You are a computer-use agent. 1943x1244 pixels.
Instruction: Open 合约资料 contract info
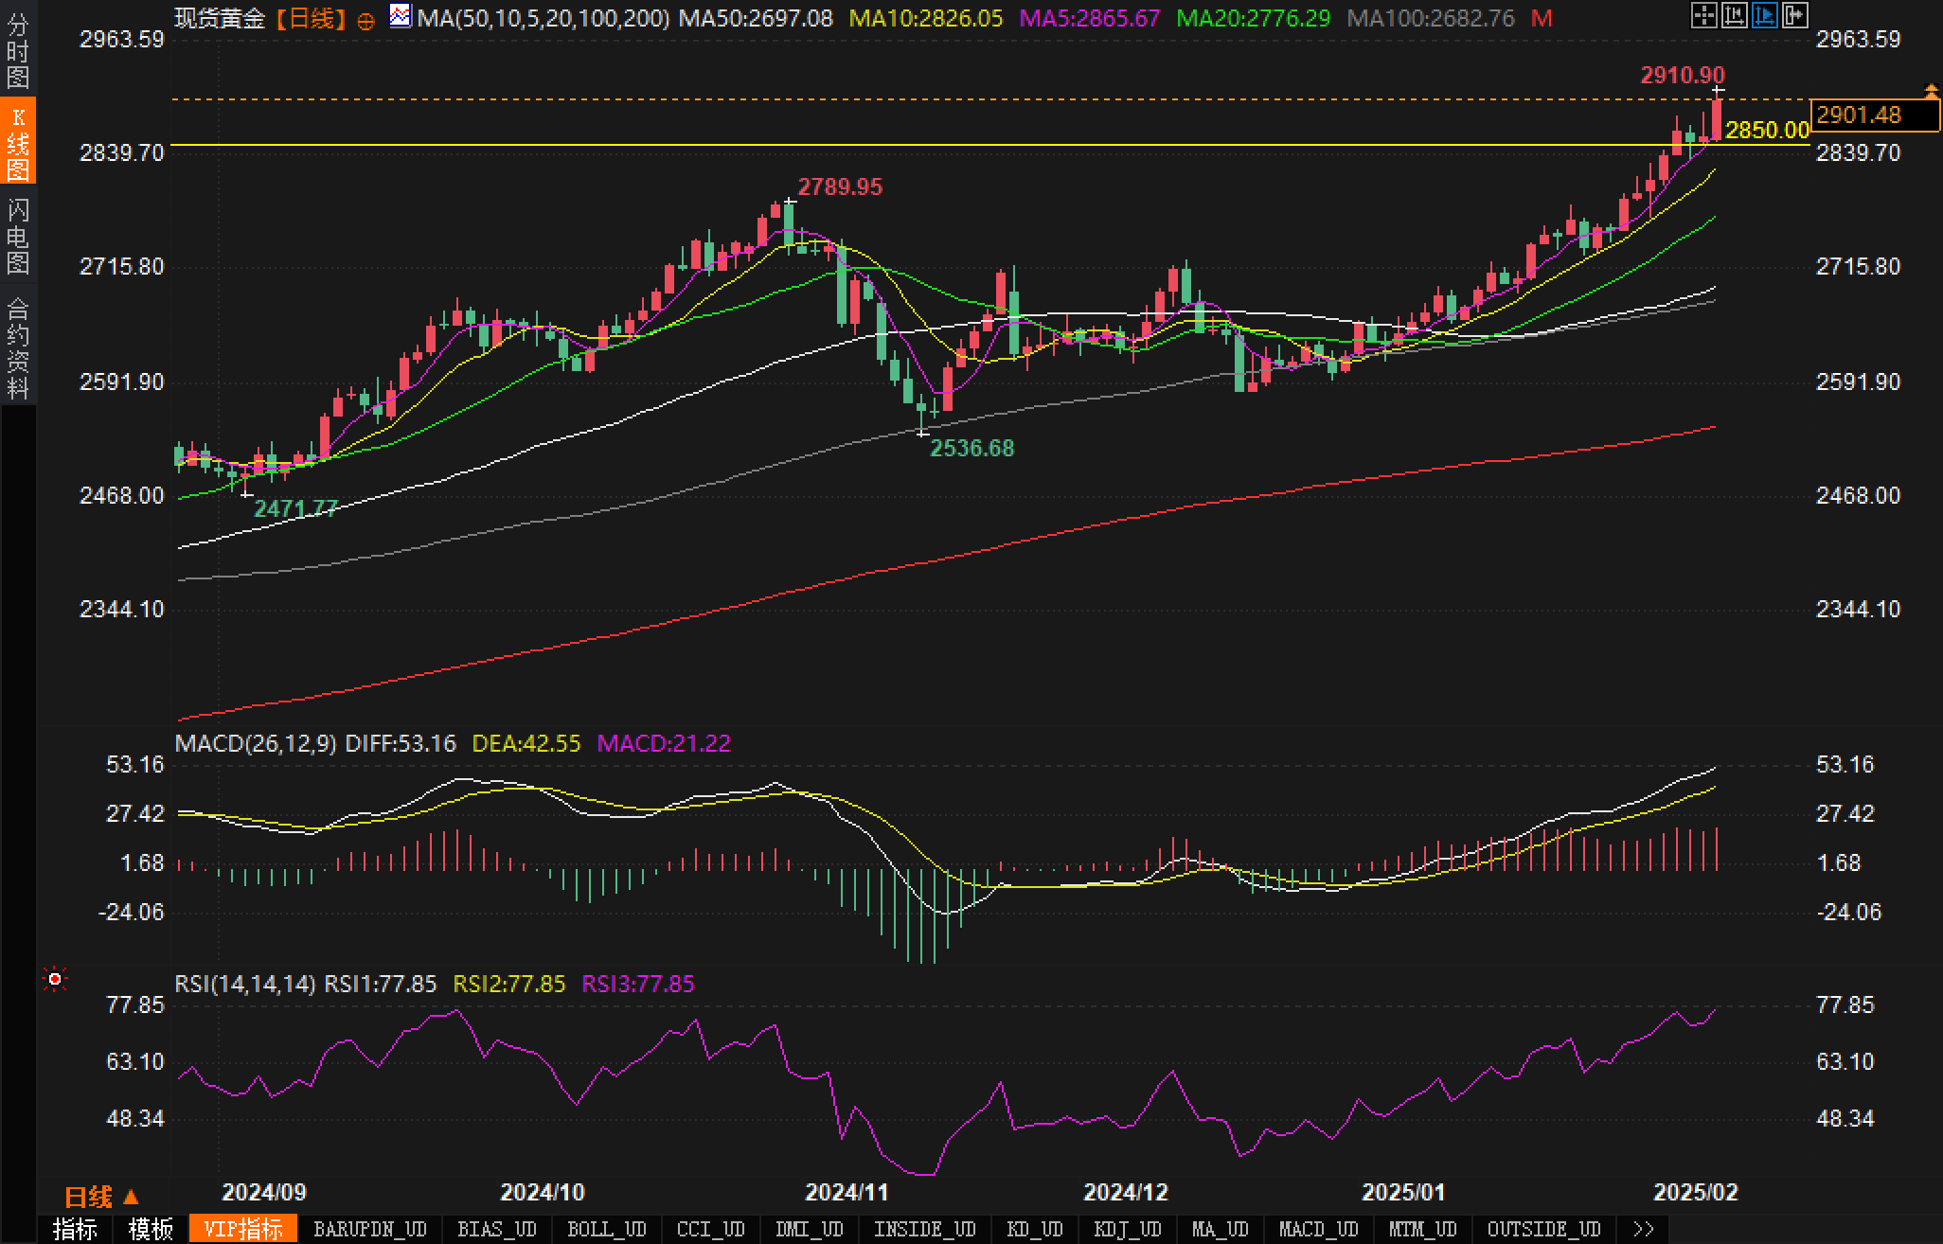click(18, 347)
